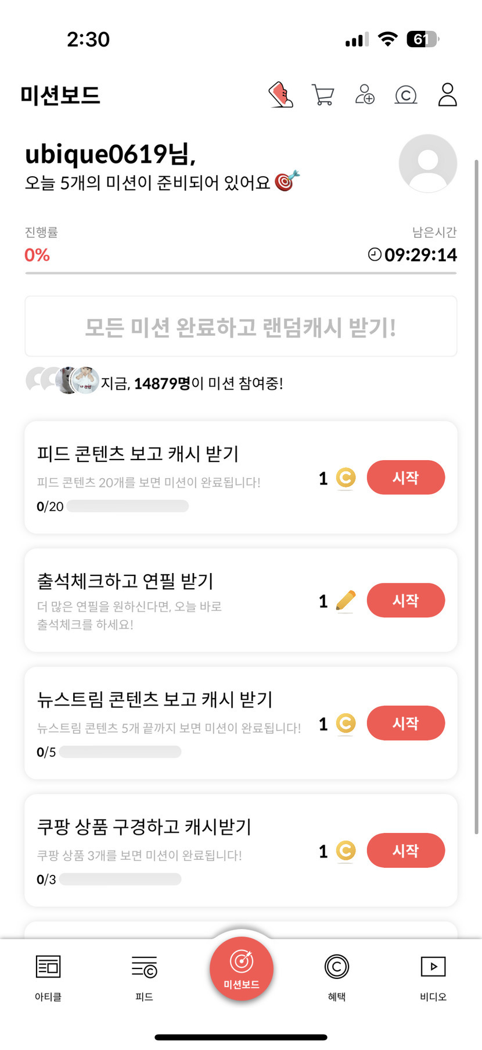The image size is (482, 1050).
Task: Start the 뉴스트림 콘텐츠 mission
Action: (x=405, y=723)
